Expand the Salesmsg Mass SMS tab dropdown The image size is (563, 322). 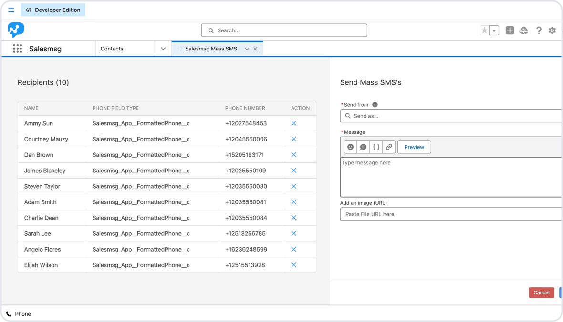pyautogui.click(x=247, y=49)
